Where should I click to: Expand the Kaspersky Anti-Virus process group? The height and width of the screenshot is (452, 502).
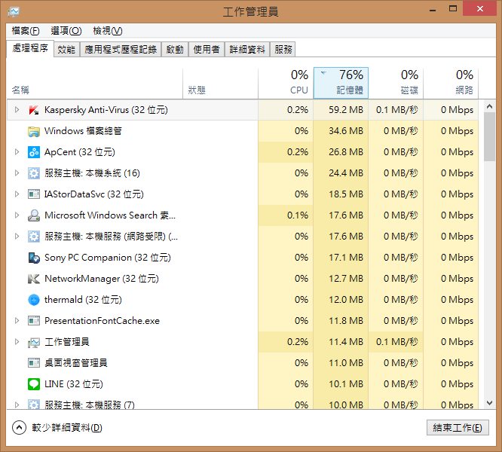(x=17, y=110)
